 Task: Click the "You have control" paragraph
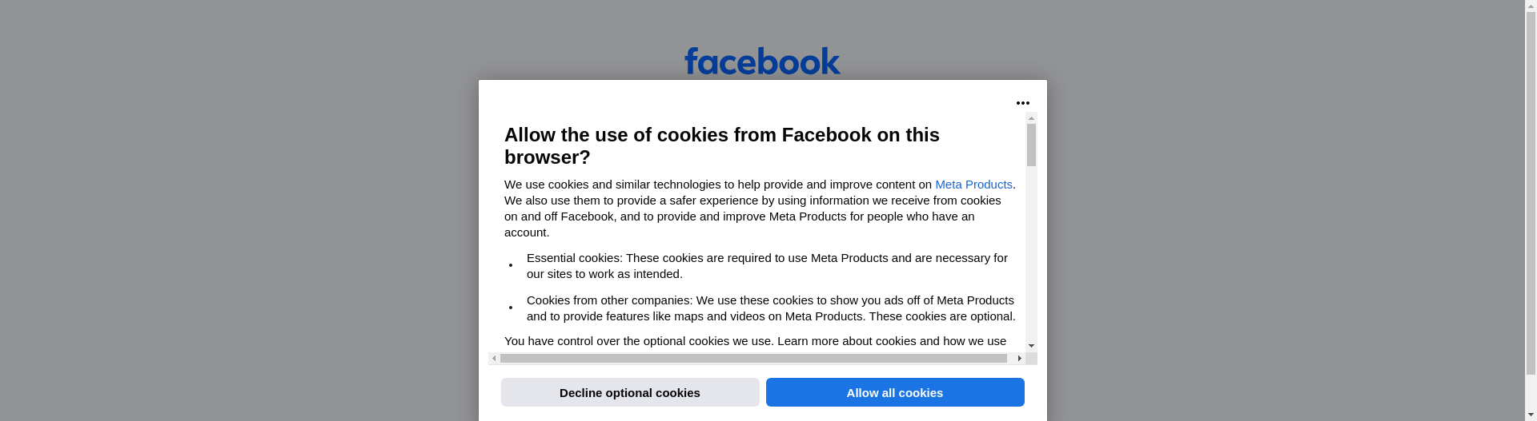pyautogui.click(x=755, y=341)
